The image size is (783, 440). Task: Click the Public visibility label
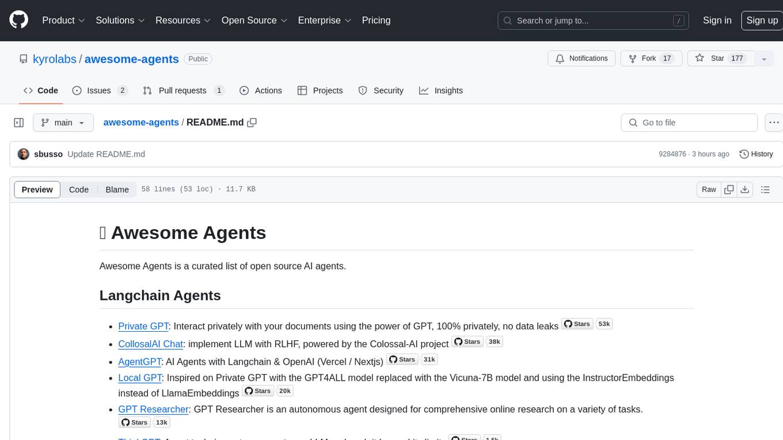[198, 59]
